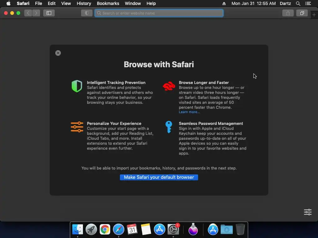Open the History menu
This screenshot has width=318, height=238.
click(84, 3)
